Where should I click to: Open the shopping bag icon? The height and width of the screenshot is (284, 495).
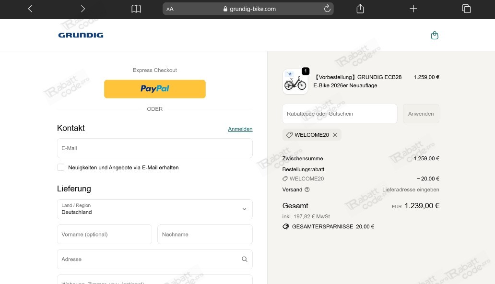click(435, 35)
